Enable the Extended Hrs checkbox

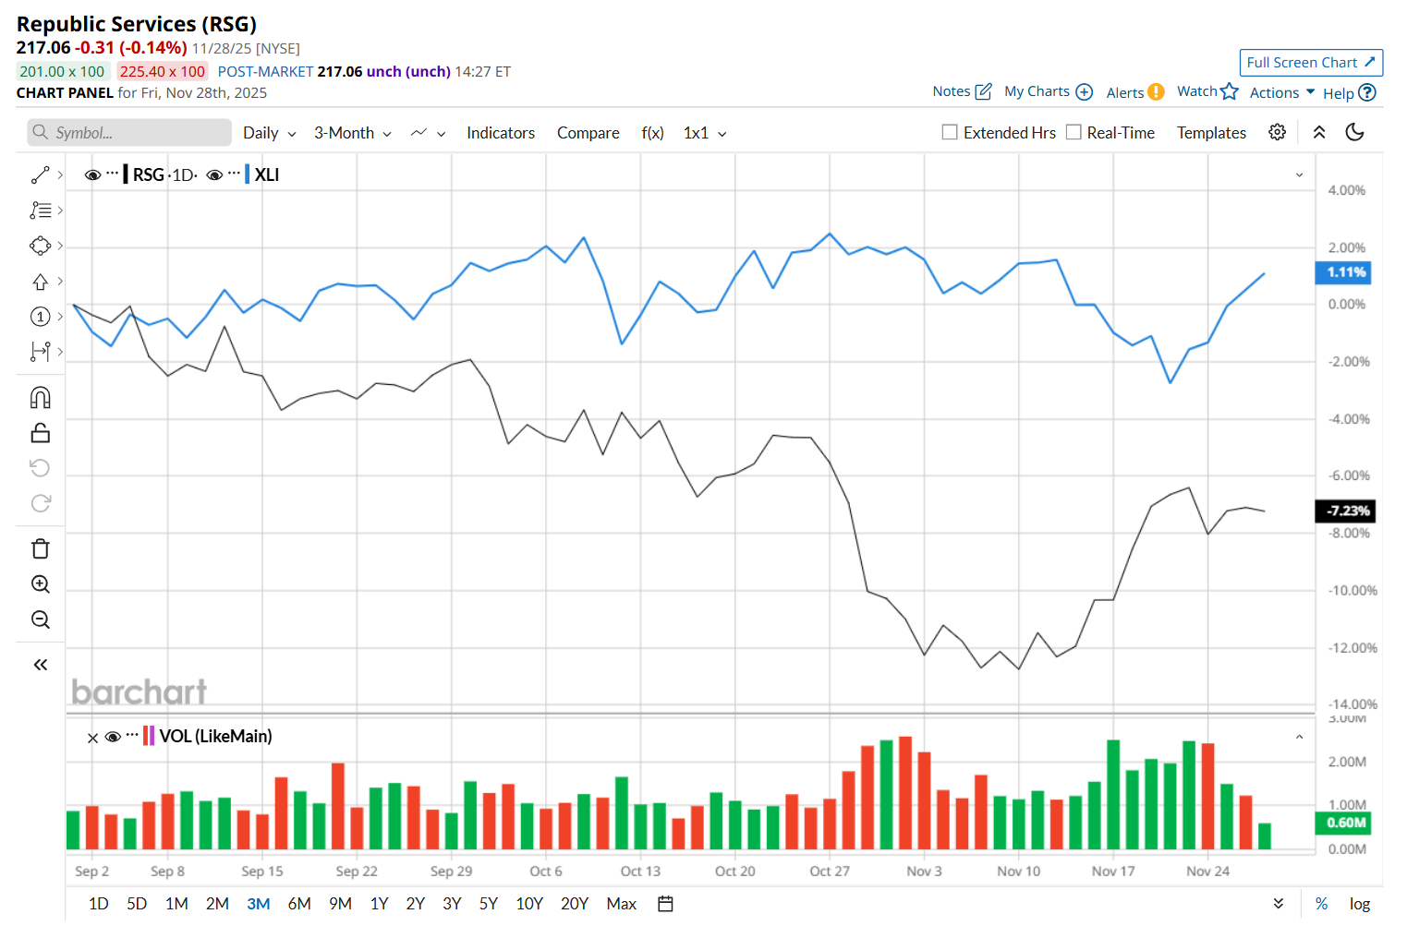pos(950,132)
